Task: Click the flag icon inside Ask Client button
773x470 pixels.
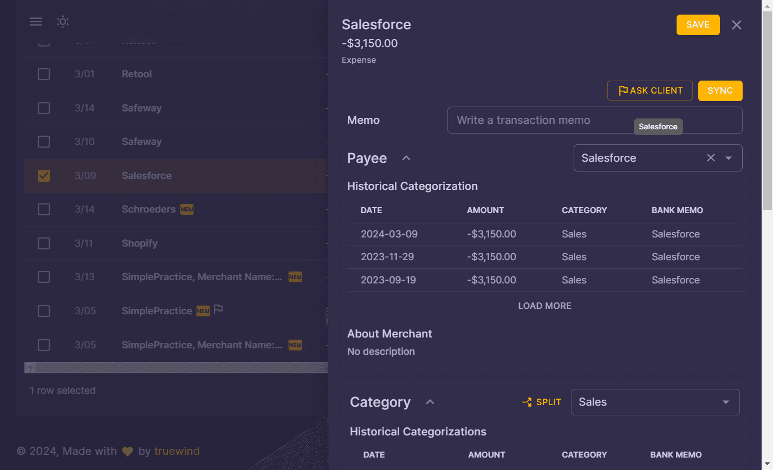Action: click(x=623, y=90)
